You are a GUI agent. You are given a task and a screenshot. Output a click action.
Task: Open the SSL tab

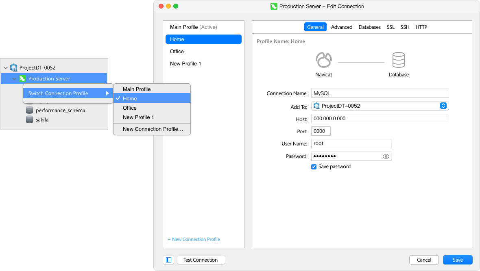click(391, 27)
